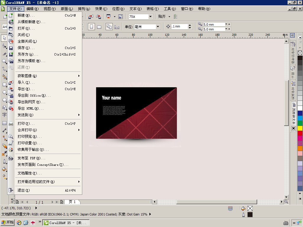Click the fill bucket icon in status bar
Image resolution: width=303 pixels, height=227 pixels.
pos(243,208)
